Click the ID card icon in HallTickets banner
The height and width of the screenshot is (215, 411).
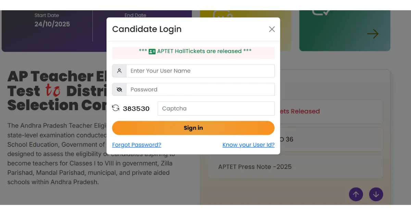click(152, 51)
